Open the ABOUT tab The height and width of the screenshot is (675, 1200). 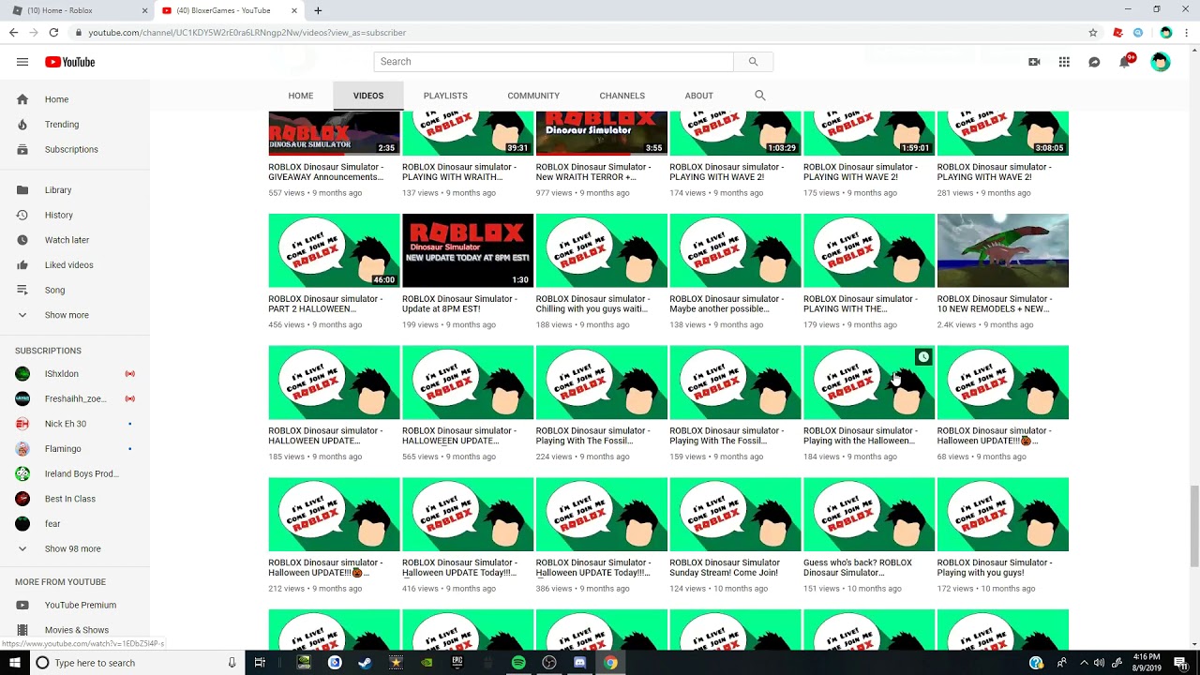click(698, 96)
